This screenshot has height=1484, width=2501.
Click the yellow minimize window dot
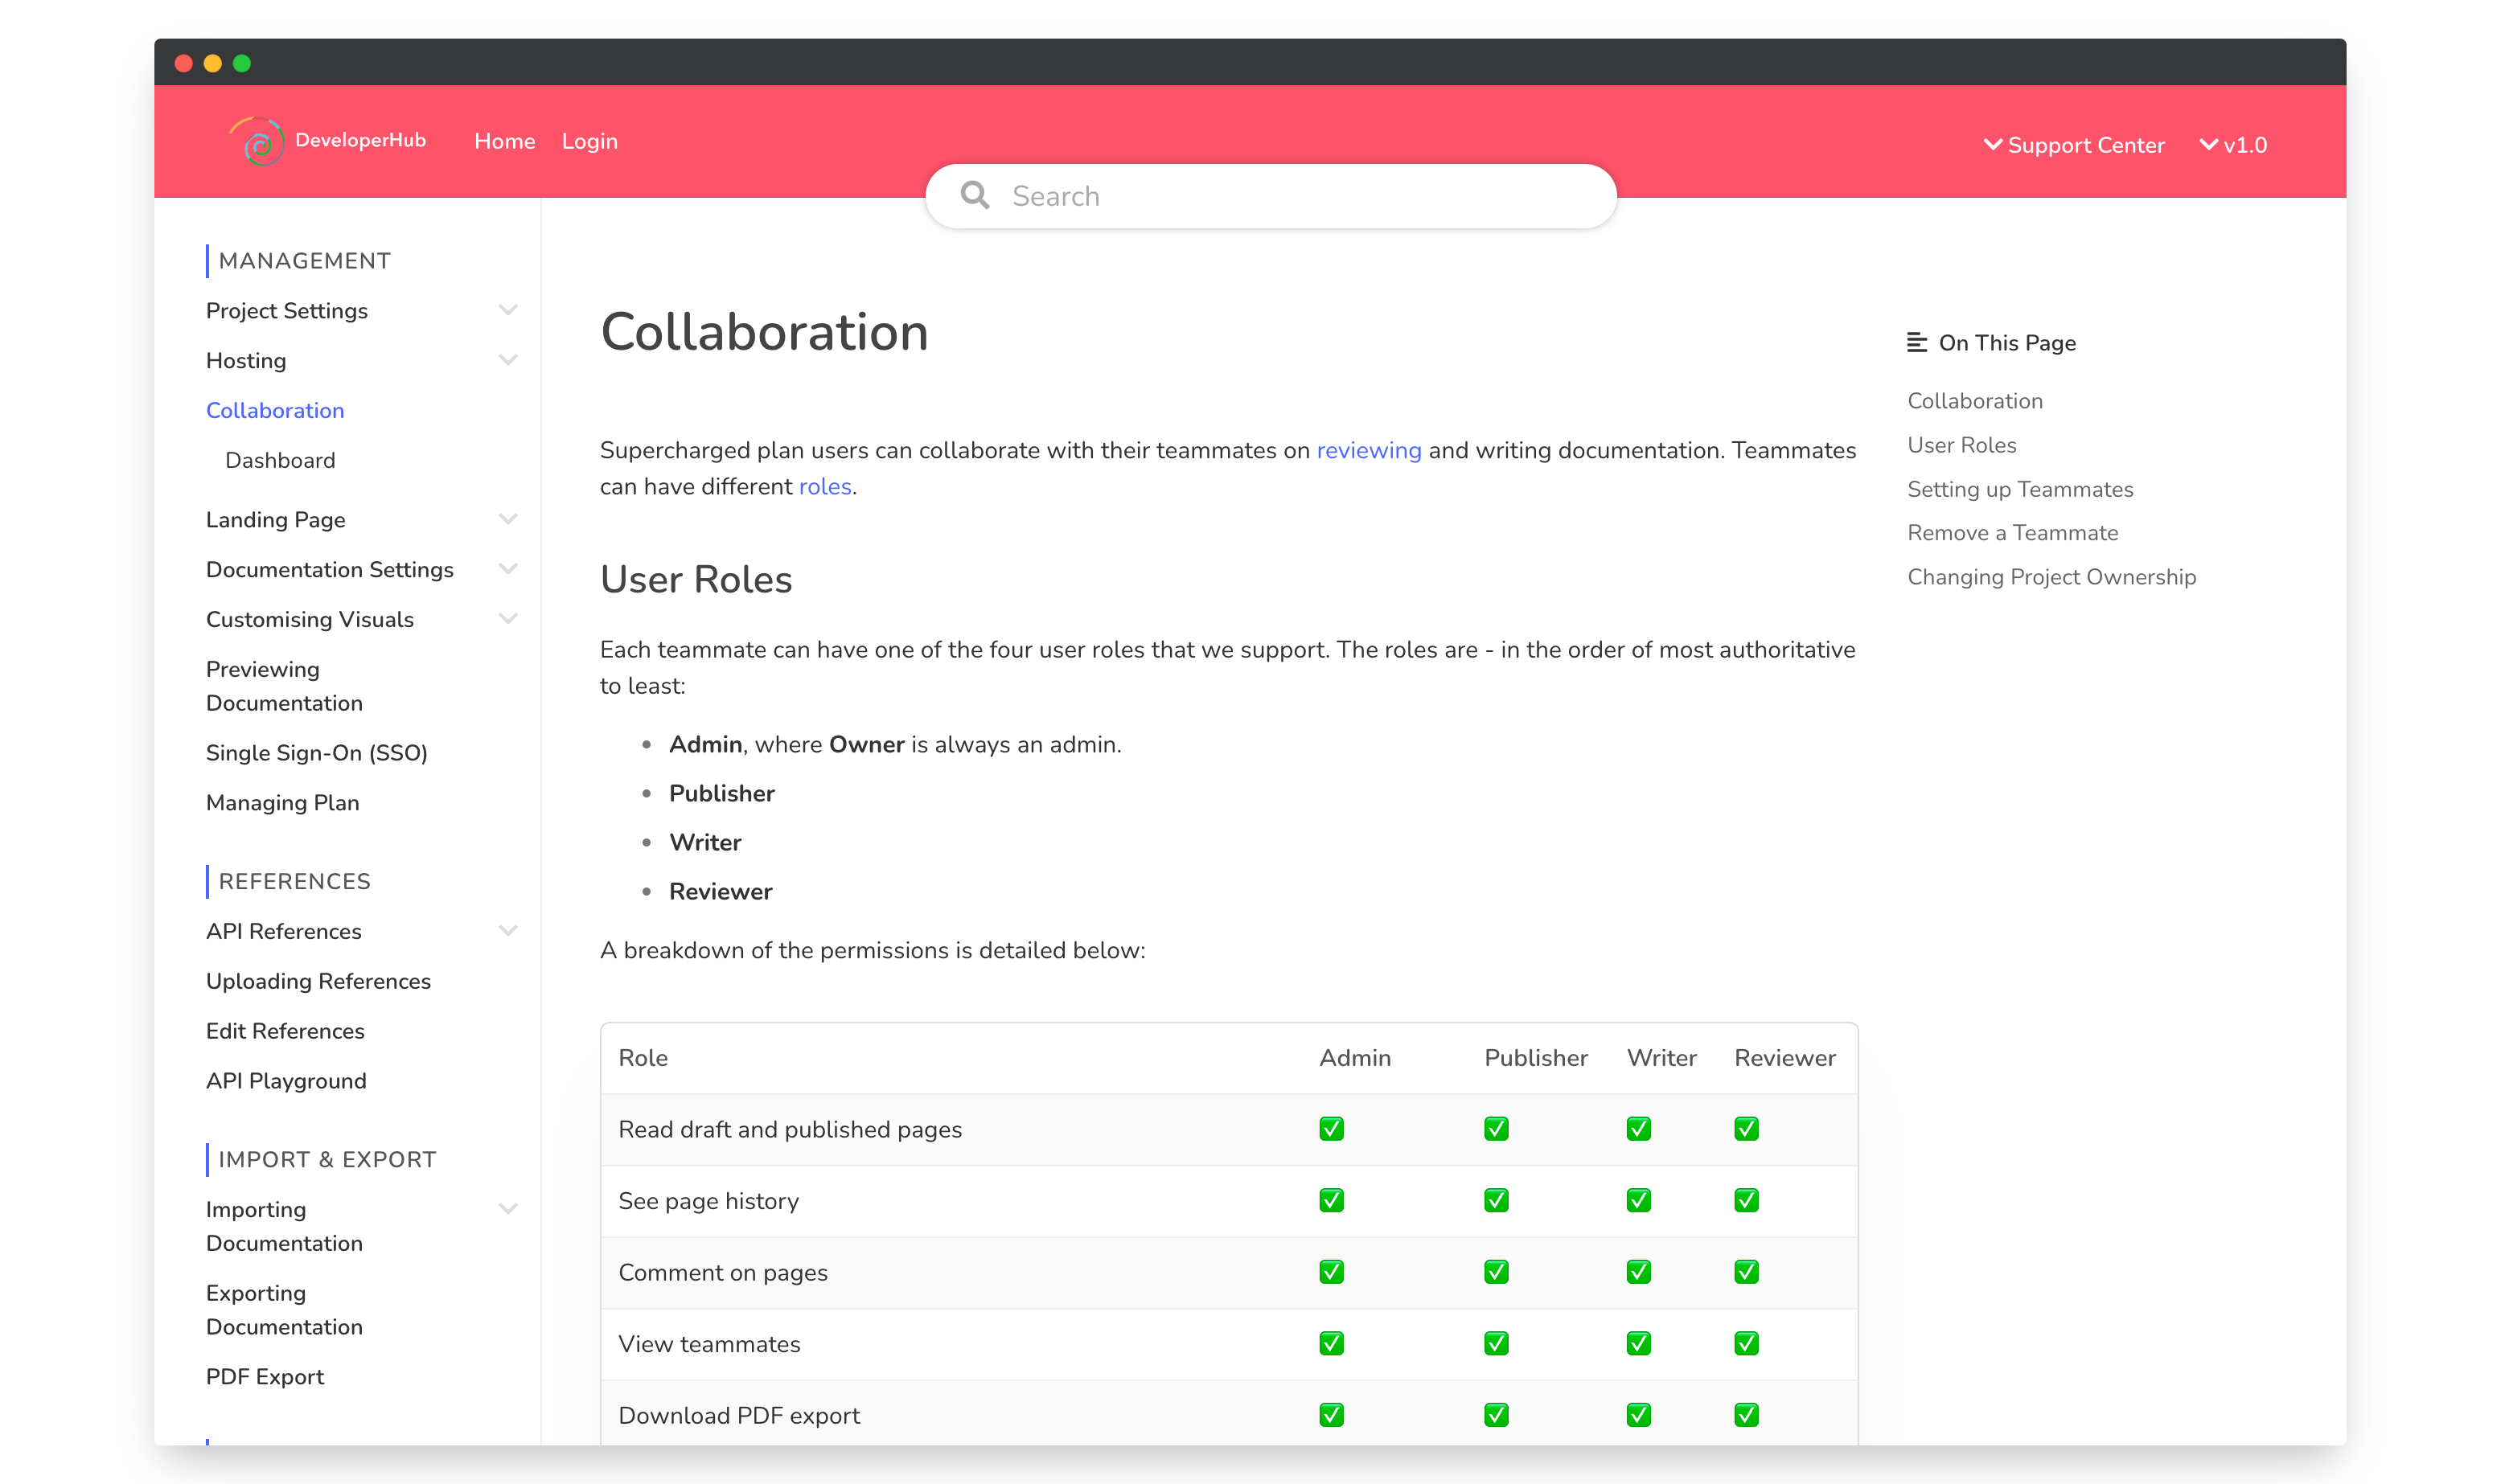coord(213,63)
